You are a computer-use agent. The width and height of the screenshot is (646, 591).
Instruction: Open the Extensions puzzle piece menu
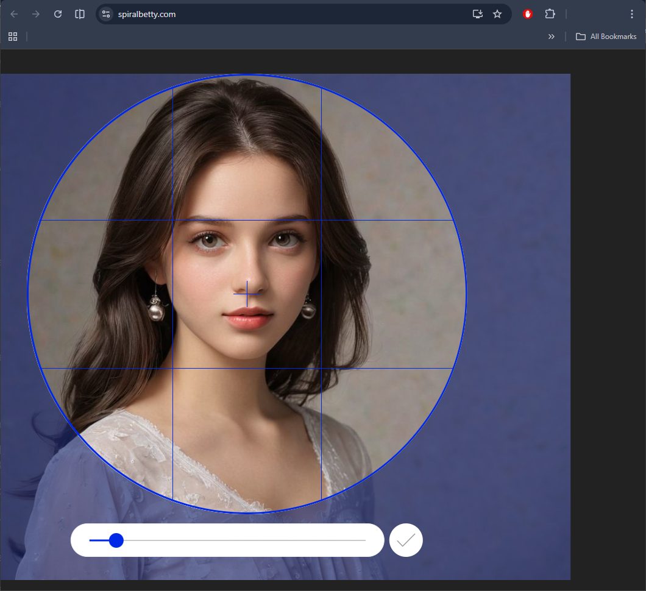[550, 14]
